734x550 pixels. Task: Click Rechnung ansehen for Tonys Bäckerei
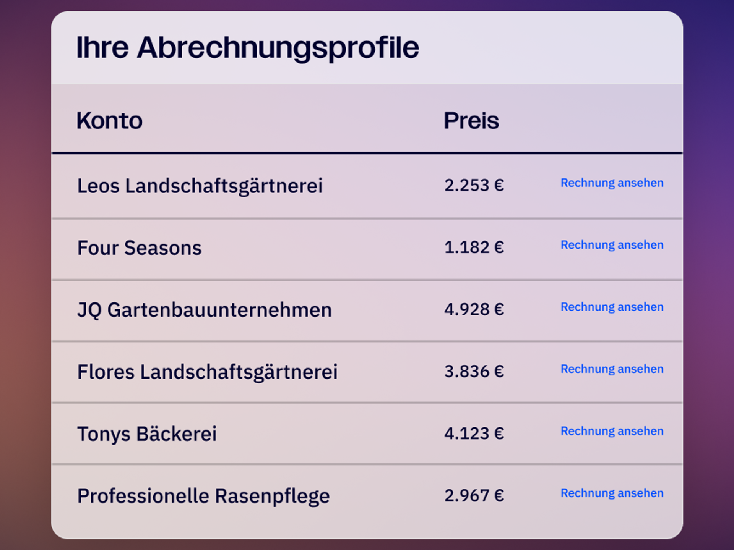612,431
